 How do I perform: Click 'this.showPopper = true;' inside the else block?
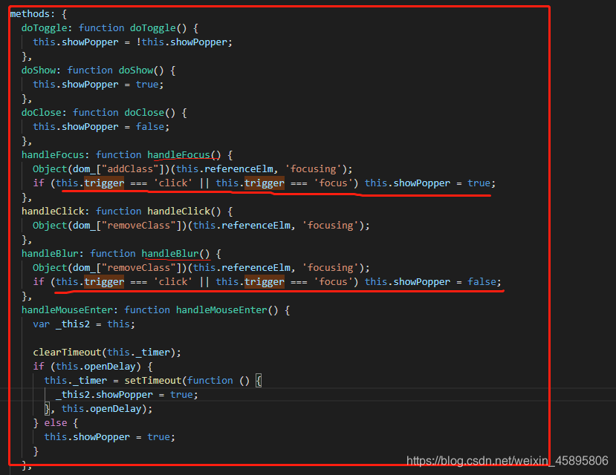pyautogui.click(x=110, y=438)
